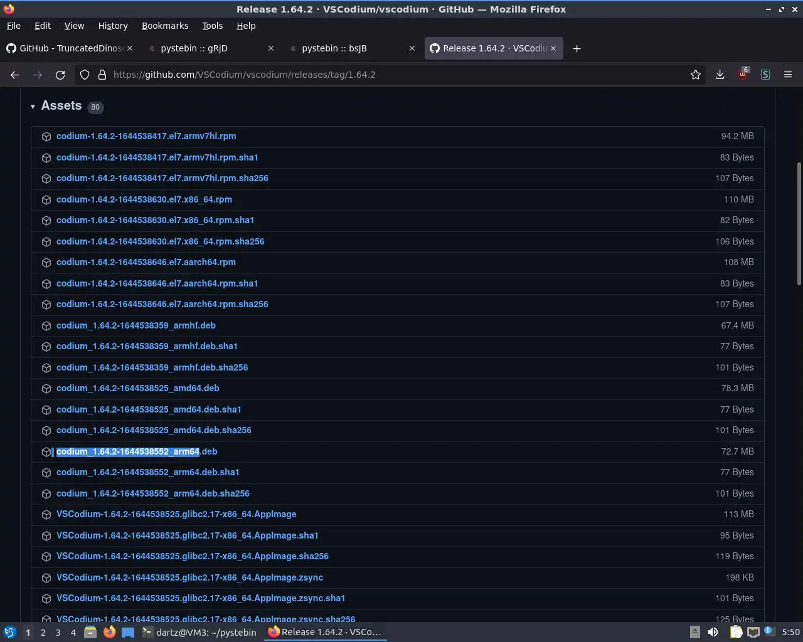Open codium el7.x86_64.rpm.sha256 link
The height and width of the screenshot is (642, 803).
(x=161, y=241)
